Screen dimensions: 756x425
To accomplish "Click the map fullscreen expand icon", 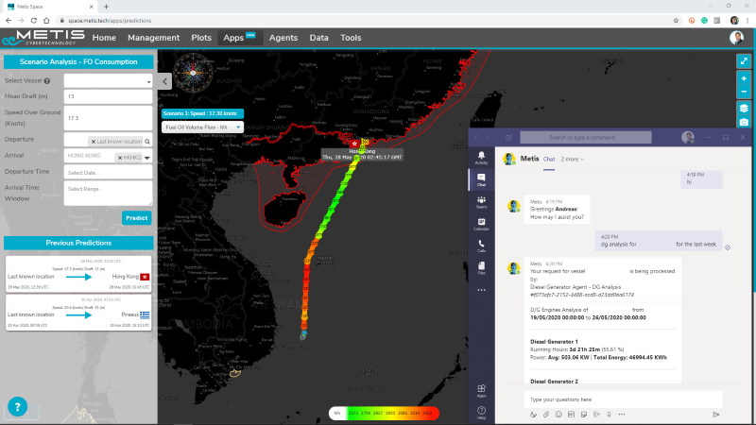I will point(744,61).
